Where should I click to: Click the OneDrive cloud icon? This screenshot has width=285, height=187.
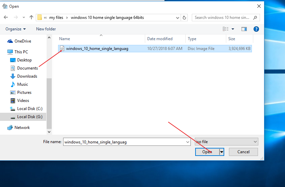coord(10,41)
